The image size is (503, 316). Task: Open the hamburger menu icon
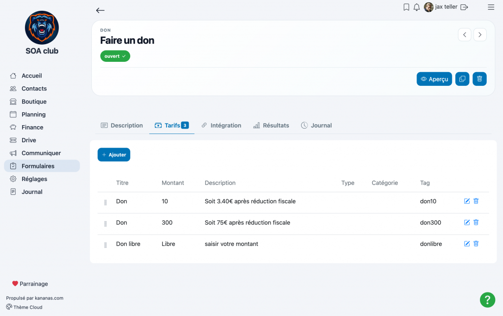[x=491, y=7]
